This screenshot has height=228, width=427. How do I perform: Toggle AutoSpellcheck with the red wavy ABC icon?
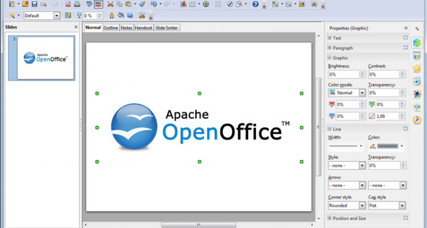click(98, 4)
